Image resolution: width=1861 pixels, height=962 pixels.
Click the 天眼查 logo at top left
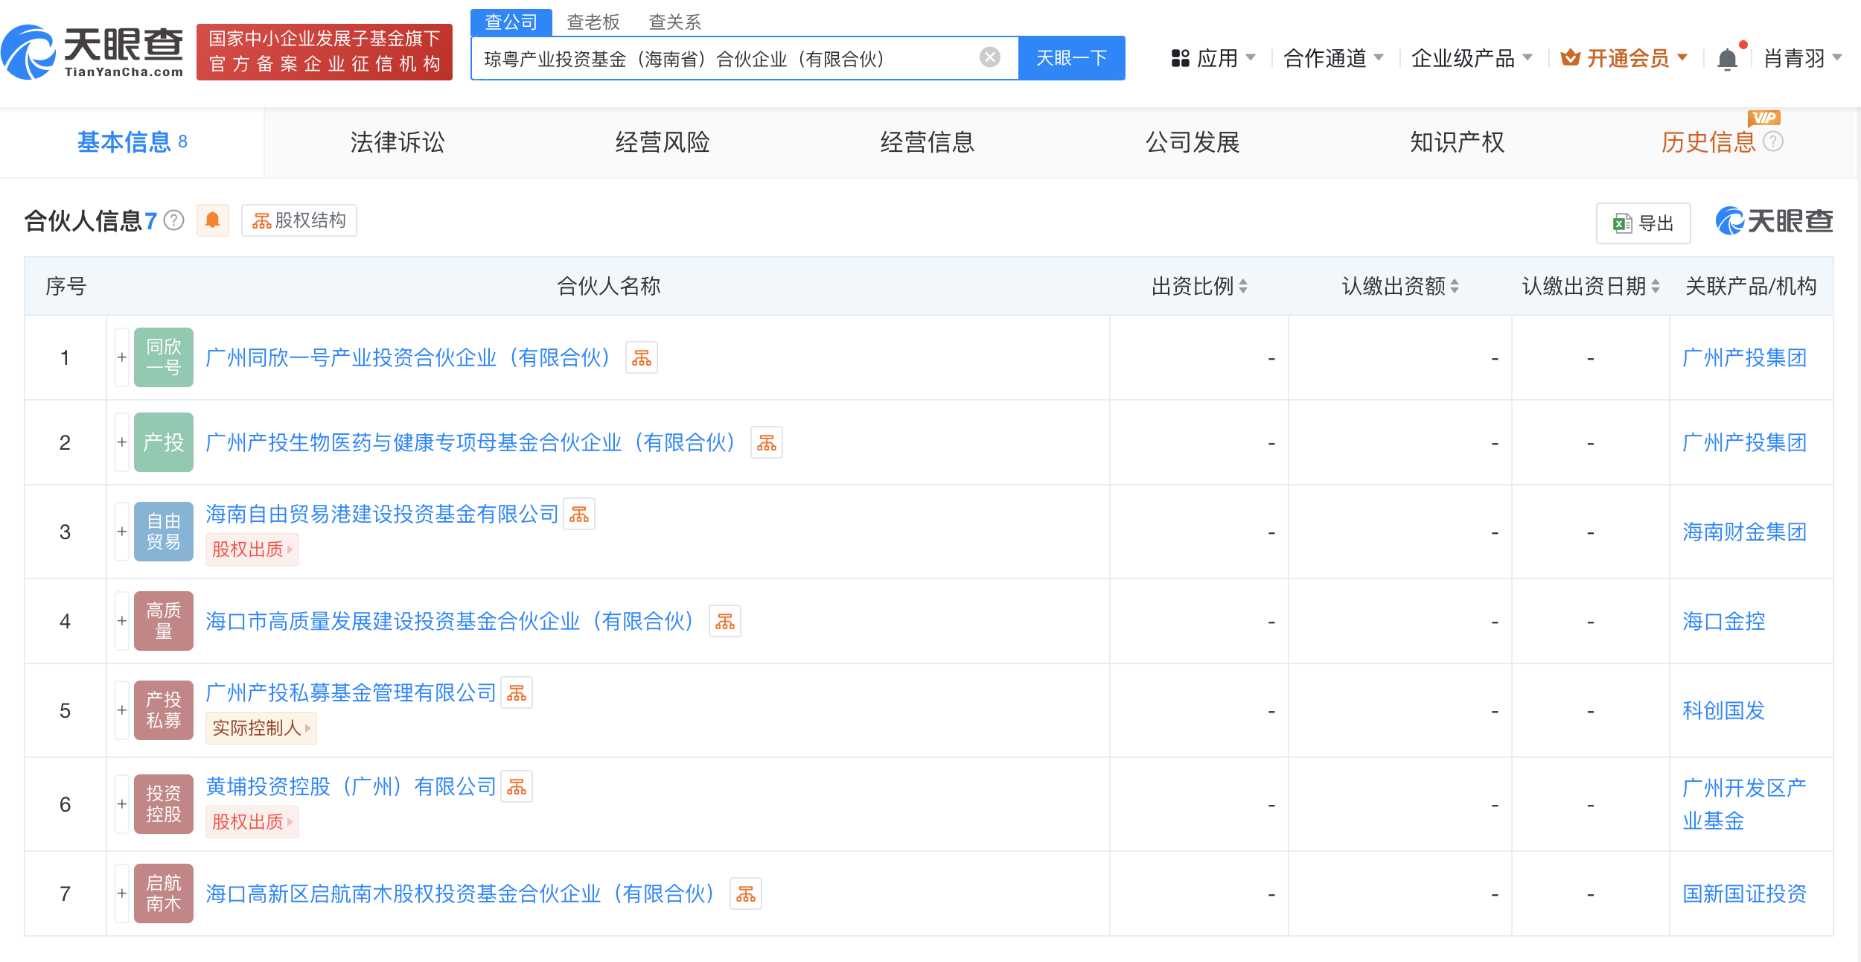coord(93,52)
